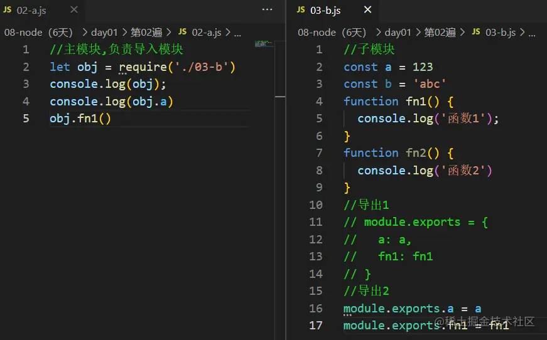547x340 pixels.
Task: Close the 02-a.js tab
Action: 74,10
